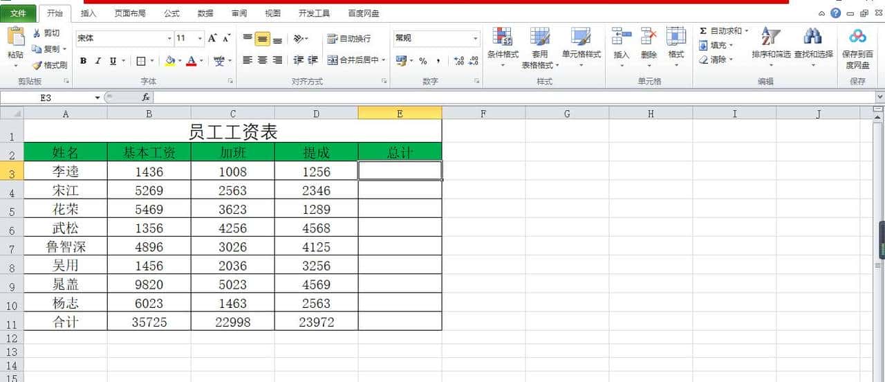Click the Delete cells (删除) icon

pyautogui.click(x=649, y=37)
